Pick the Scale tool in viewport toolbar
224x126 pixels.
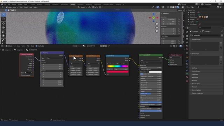tap(3, 32)
